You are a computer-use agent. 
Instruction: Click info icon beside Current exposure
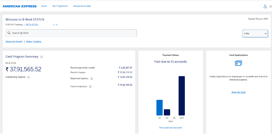click(90, 87)
